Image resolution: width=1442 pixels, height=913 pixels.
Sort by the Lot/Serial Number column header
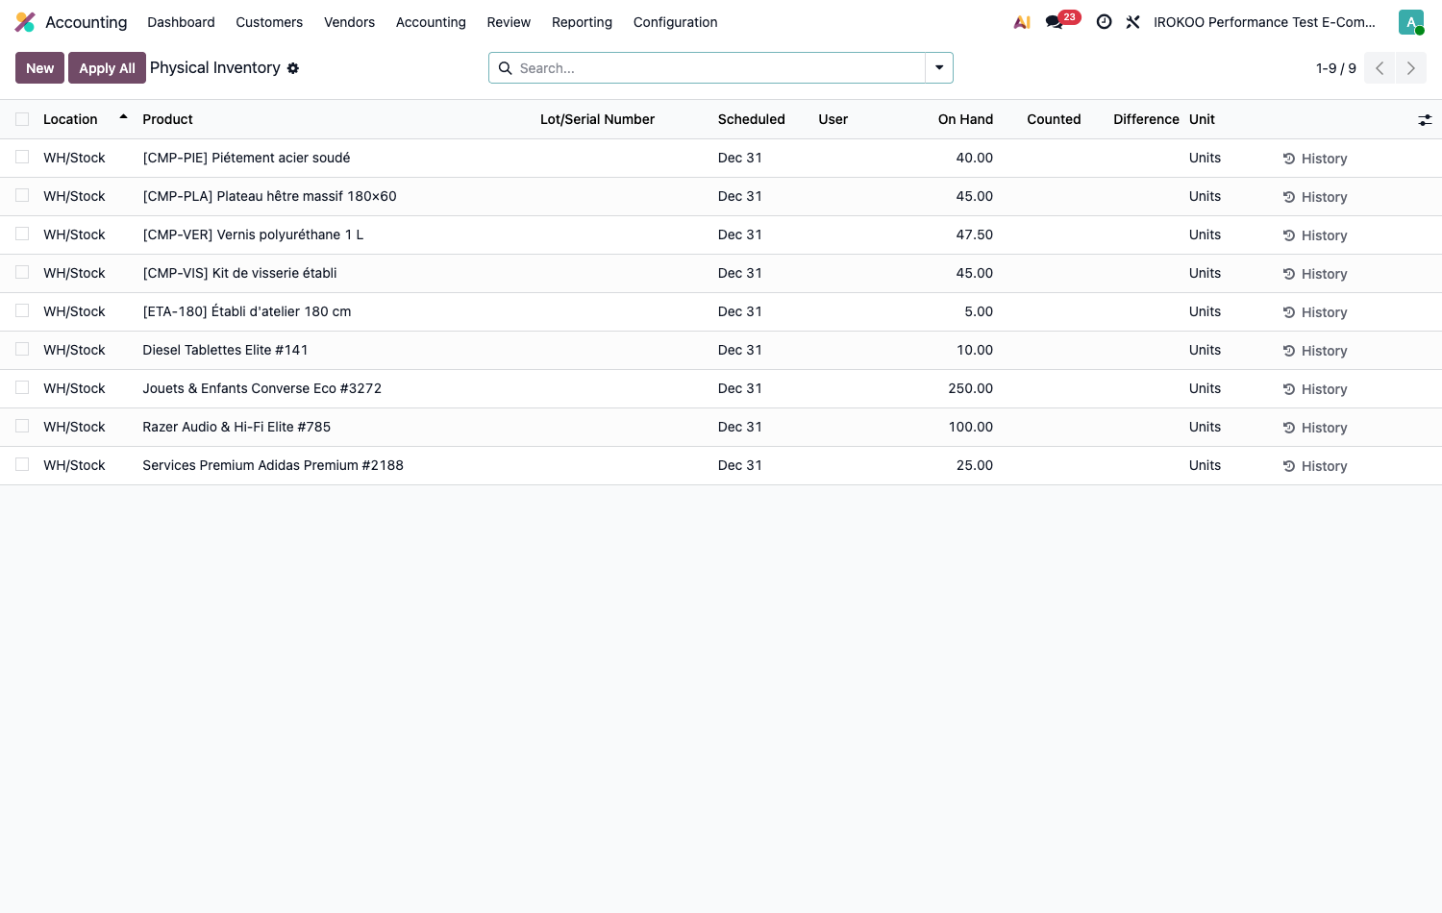597,119
